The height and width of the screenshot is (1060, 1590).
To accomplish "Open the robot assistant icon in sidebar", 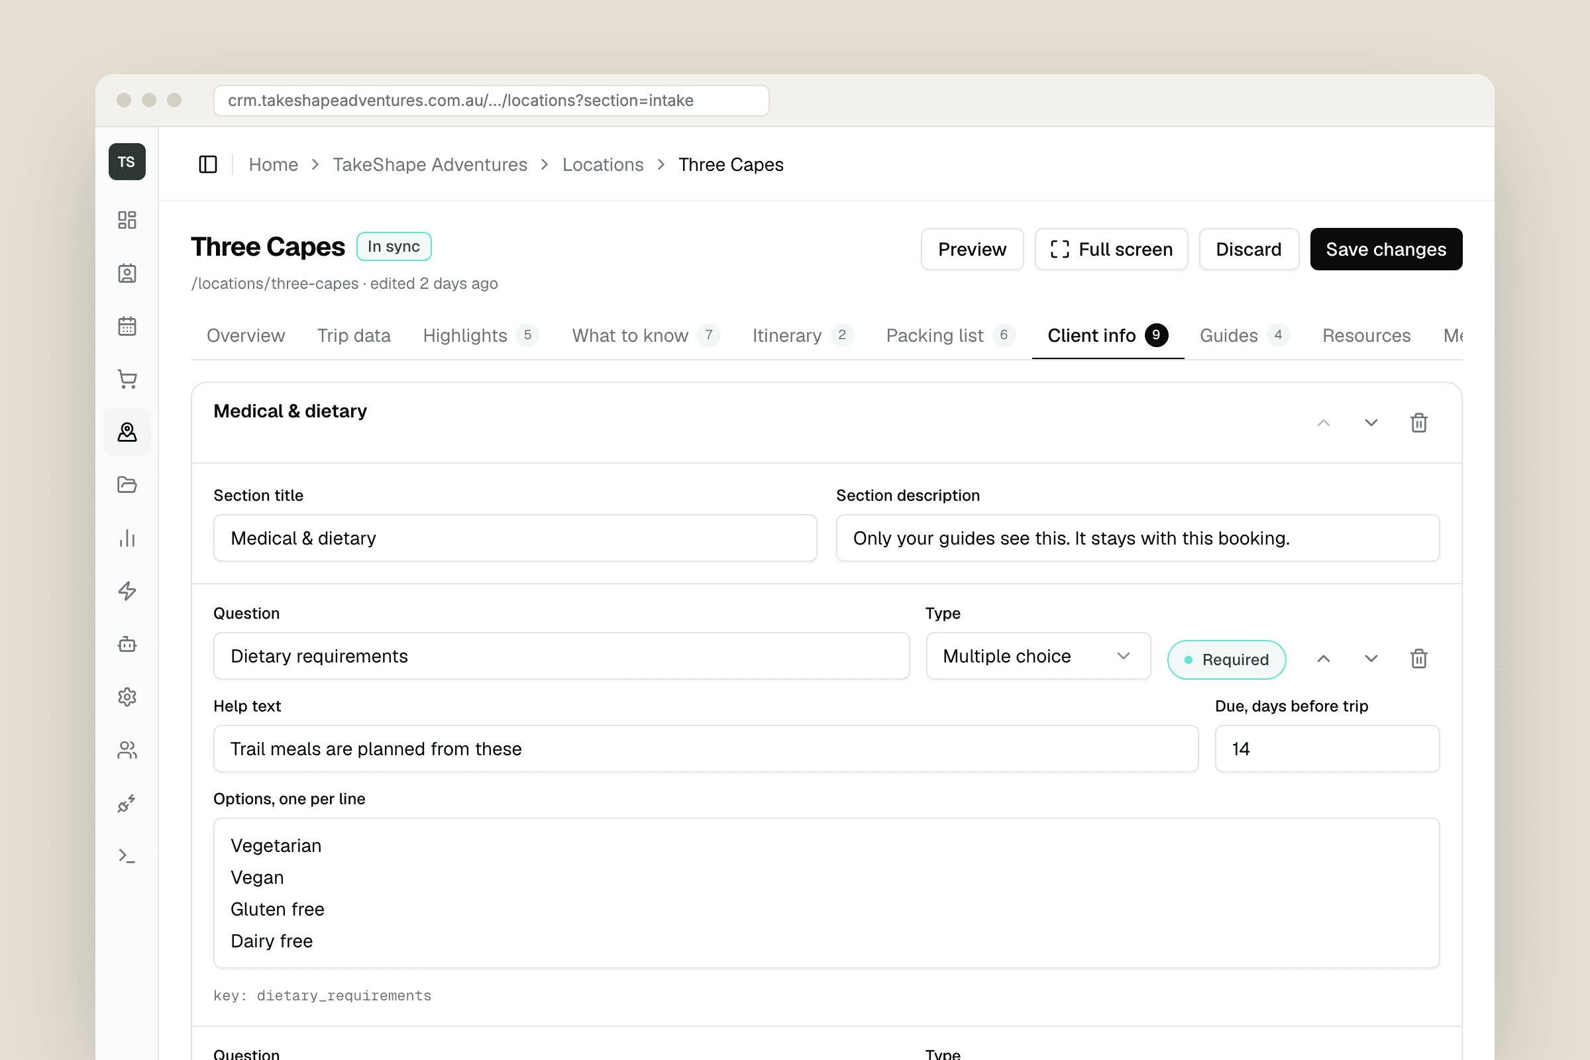I will coord(127,643).
